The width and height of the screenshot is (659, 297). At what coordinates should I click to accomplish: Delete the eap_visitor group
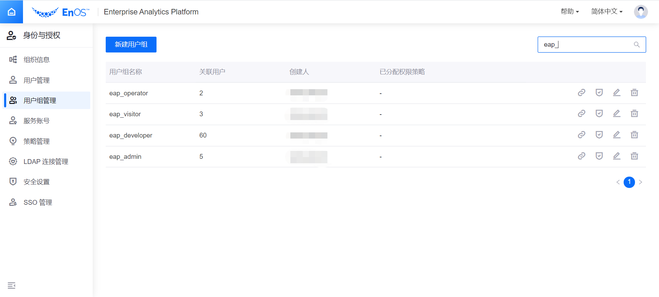634,114
